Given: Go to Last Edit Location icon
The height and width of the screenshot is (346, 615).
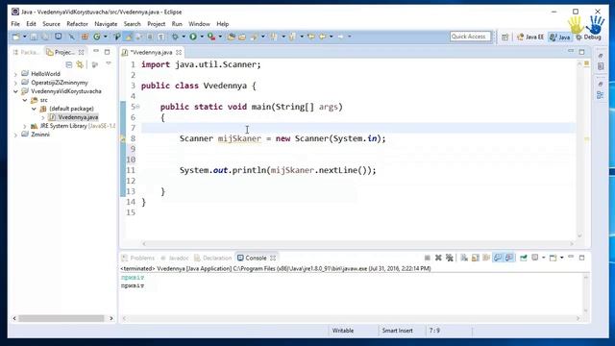Looking at the screenshot, I should click(311, 37).
